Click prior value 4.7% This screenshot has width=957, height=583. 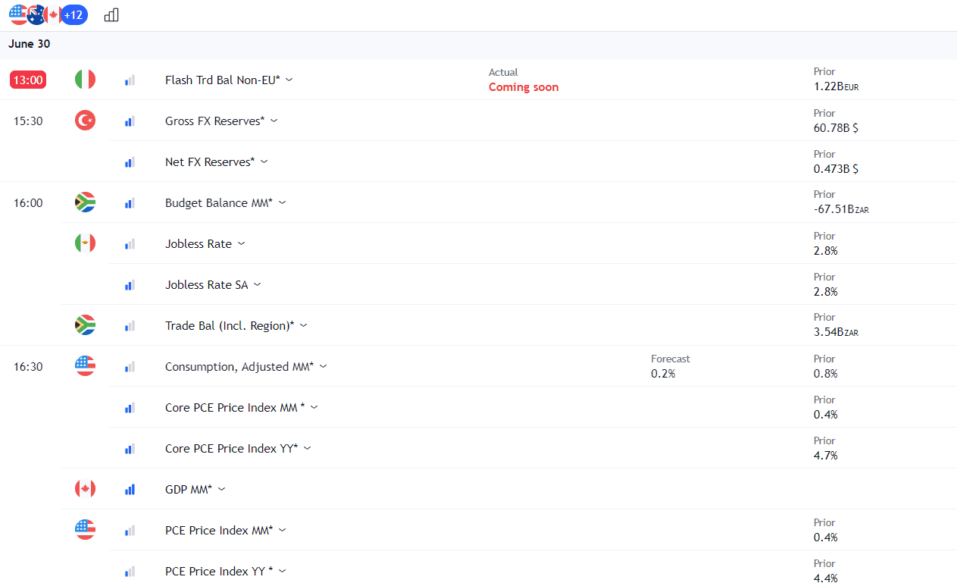tap(826, 456)
